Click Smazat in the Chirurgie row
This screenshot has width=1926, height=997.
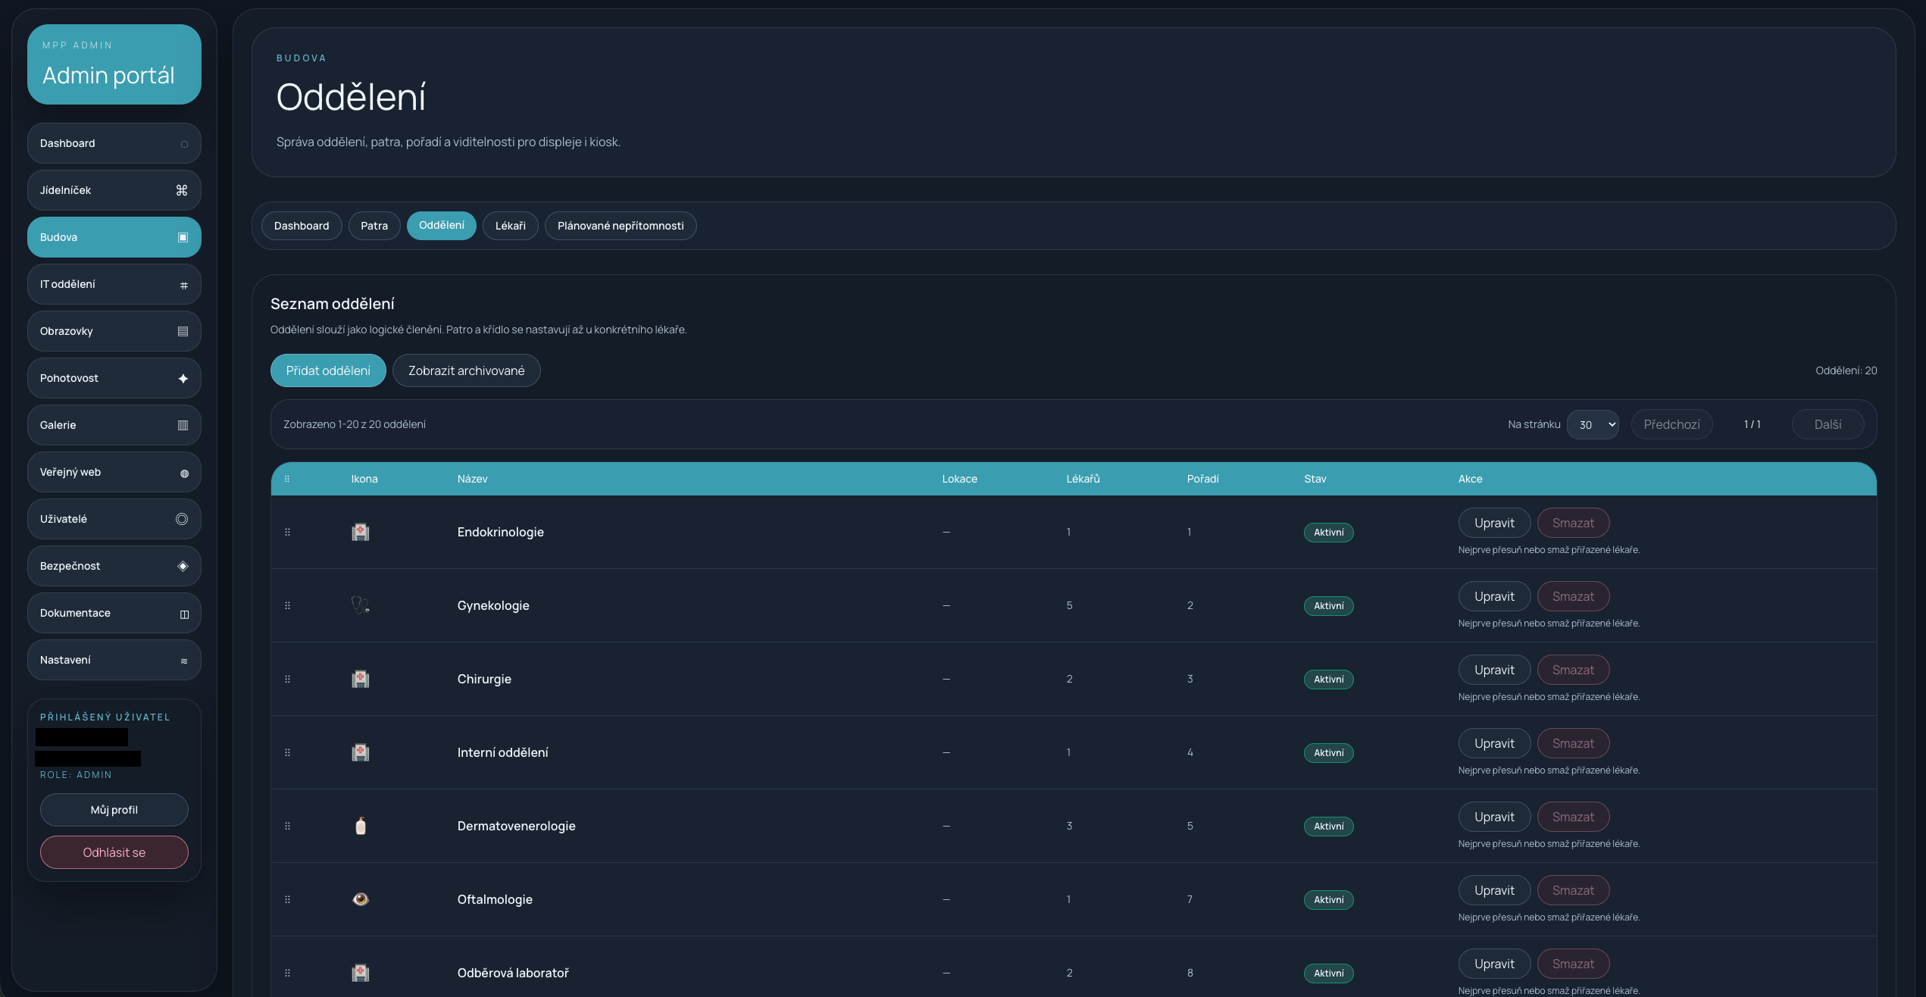pyautogui.click(x=1573, y=670)
